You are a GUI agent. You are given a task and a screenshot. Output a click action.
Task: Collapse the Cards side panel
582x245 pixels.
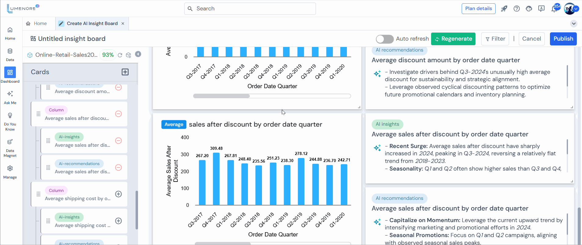point(138,54)
